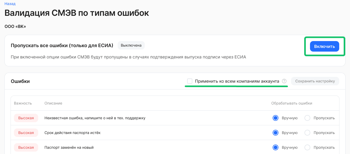Select Пропускать for Паспорт заменён на новый
The height and width of the screenshot is (154, 350).
[307, 147]
